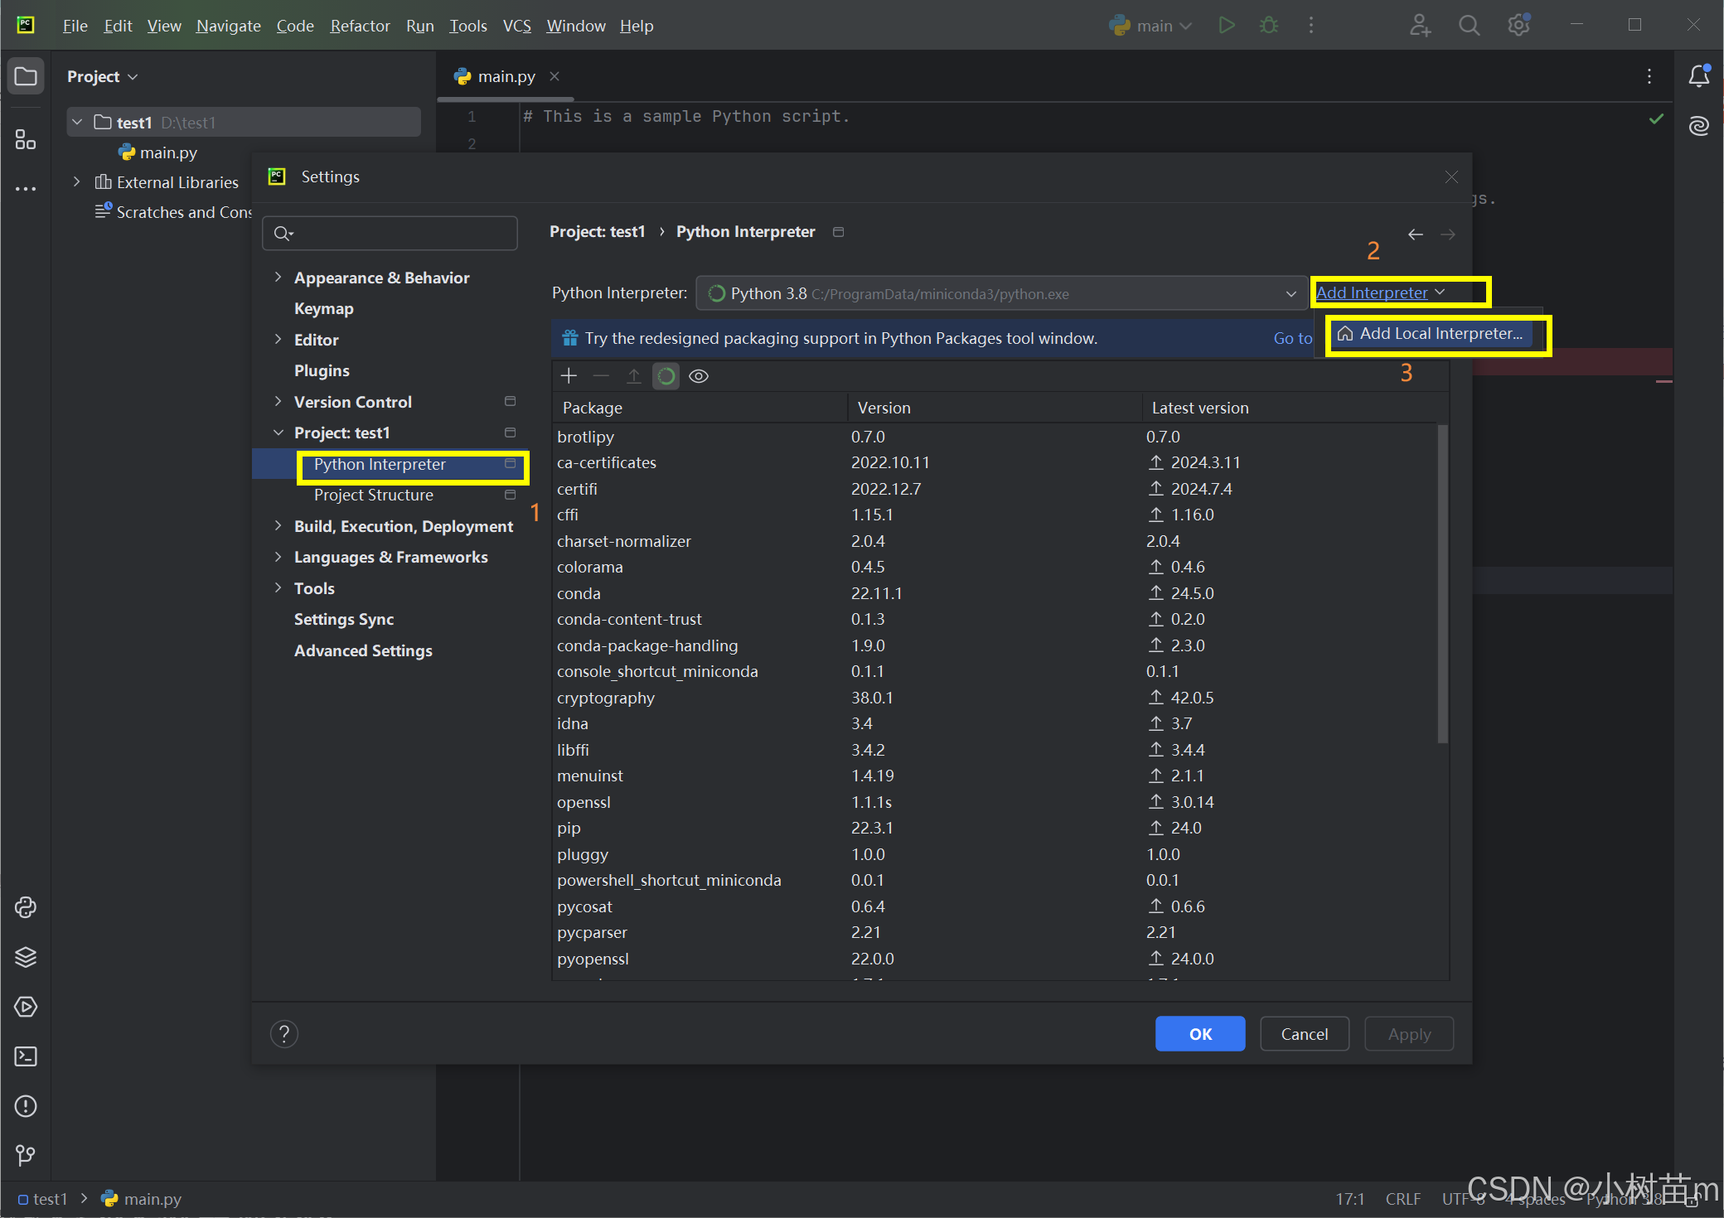Close the main.py editor tab
Image resolution: width=1724 pixels, height=1218 pixels.
click(x=554, y=76)
